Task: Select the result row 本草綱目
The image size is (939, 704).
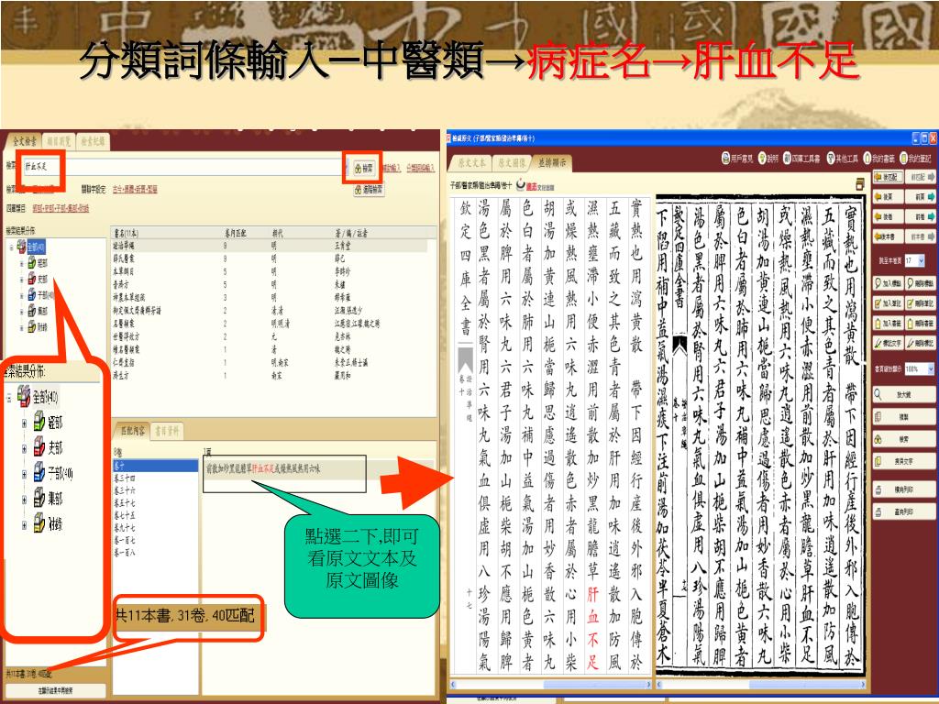Action: coord(270,271)
